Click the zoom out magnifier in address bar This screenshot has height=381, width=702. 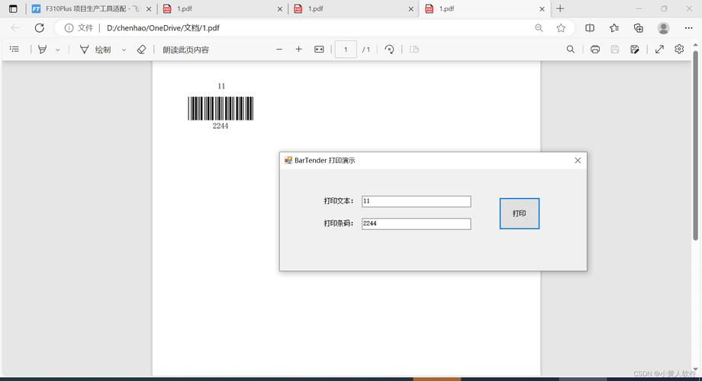[x=539, y=27]
